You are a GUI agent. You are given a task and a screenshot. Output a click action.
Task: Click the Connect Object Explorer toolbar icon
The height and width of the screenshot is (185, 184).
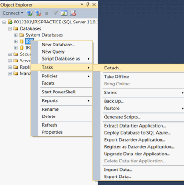[x=29, y=13]
